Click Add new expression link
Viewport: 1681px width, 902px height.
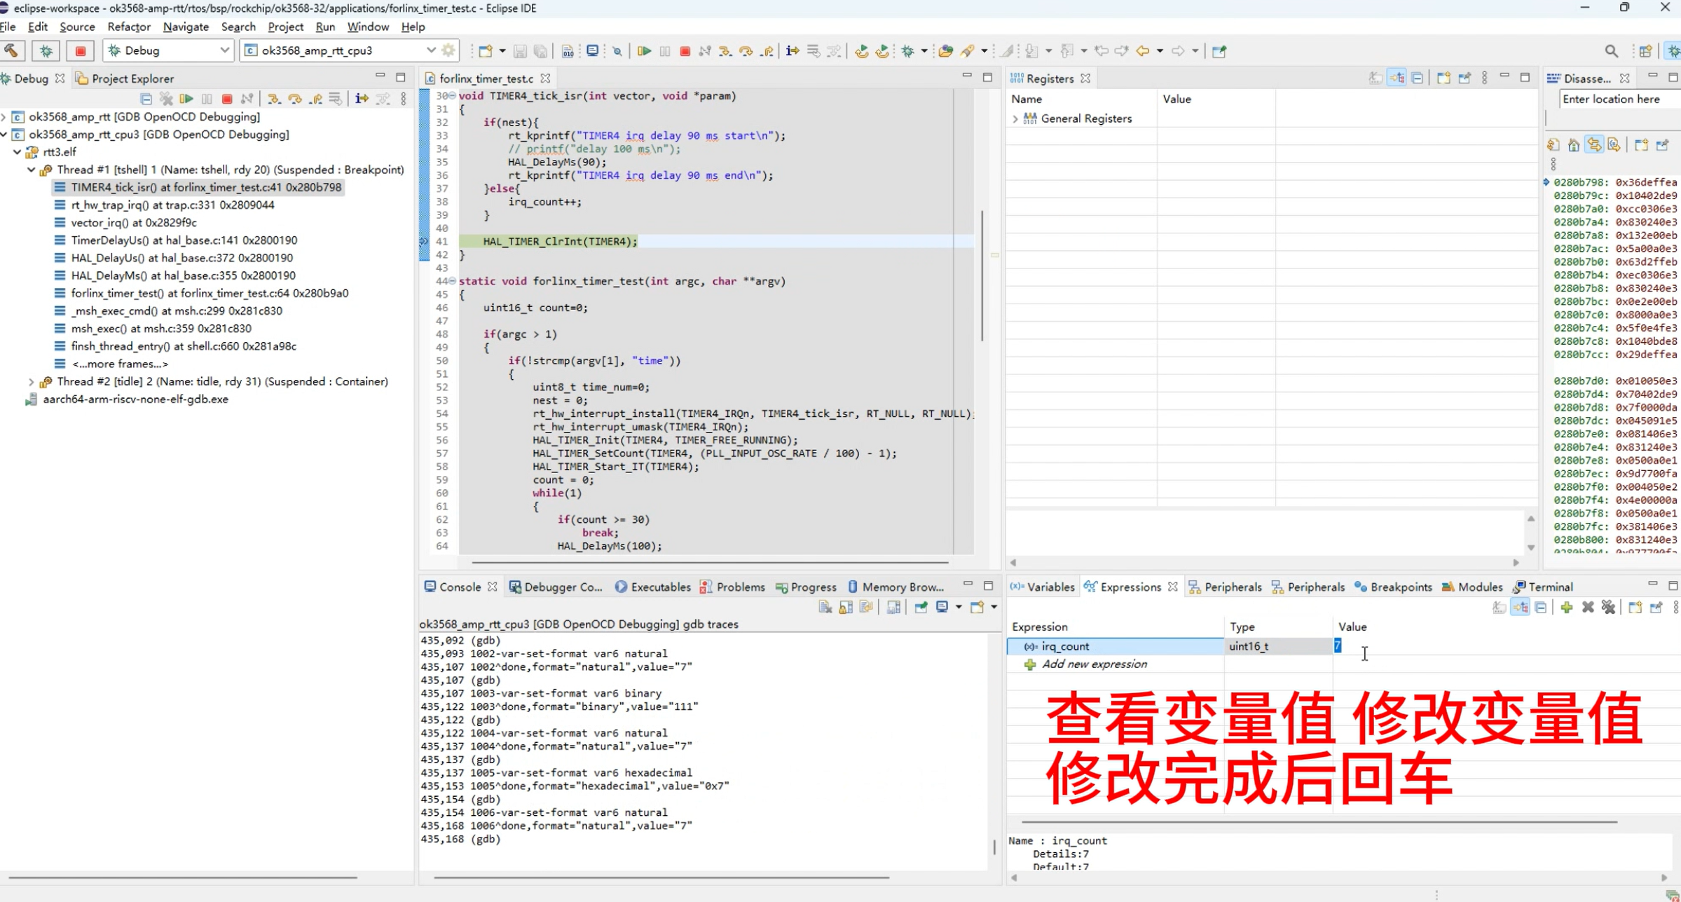tap(1094, 664)
